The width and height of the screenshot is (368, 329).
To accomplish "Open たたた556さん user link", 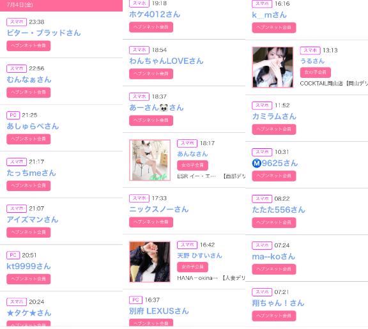I will click(279, 210).
